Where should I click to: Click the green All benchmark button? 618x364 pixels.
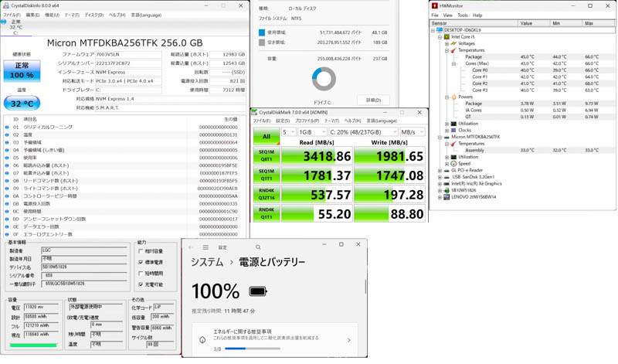click(x=266, y=137)
